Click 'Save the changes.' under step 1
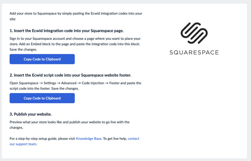Viewport: 251px width, 161px height. click(24, 50)
